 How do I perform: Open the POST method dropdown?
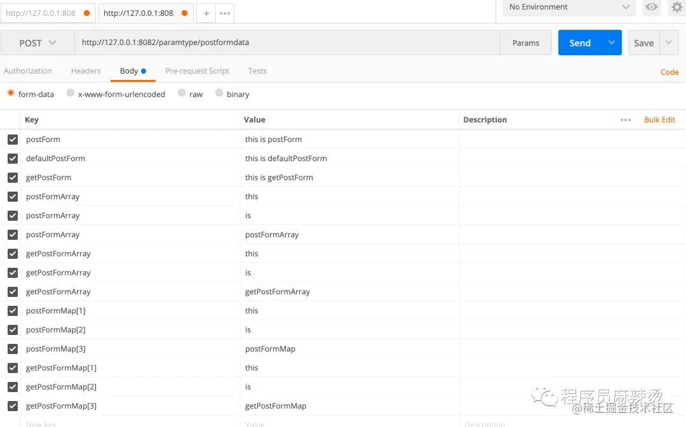click(x=37, y=43)
